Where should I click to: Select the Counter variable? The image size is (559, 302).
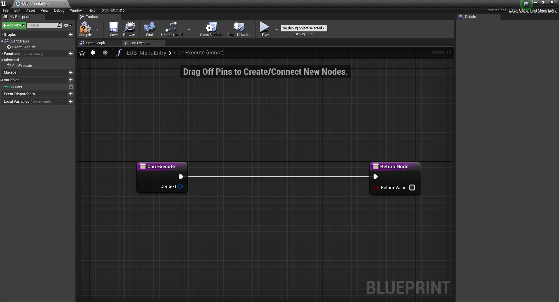tap(16, 87)
